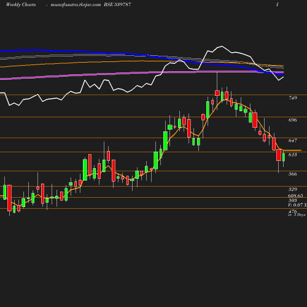
Task: Click the "V: 0.07 X" volume text
Action: pos(297,205)
